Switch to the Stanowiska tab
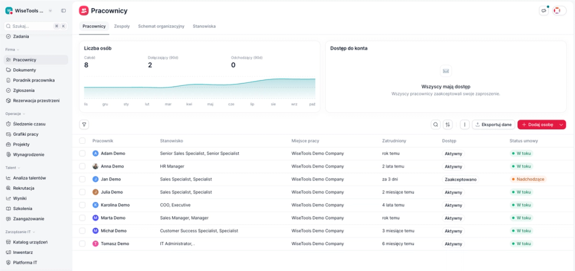Viewport: 575px width, 271px height. 204,26
